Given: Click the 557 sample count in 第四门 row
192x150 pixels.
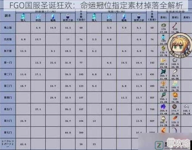Looking at the screenshot, I should pos(152,97).
